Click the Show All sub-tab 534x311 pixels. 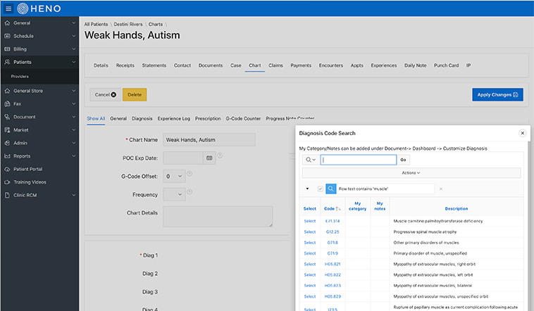(96, 118)
